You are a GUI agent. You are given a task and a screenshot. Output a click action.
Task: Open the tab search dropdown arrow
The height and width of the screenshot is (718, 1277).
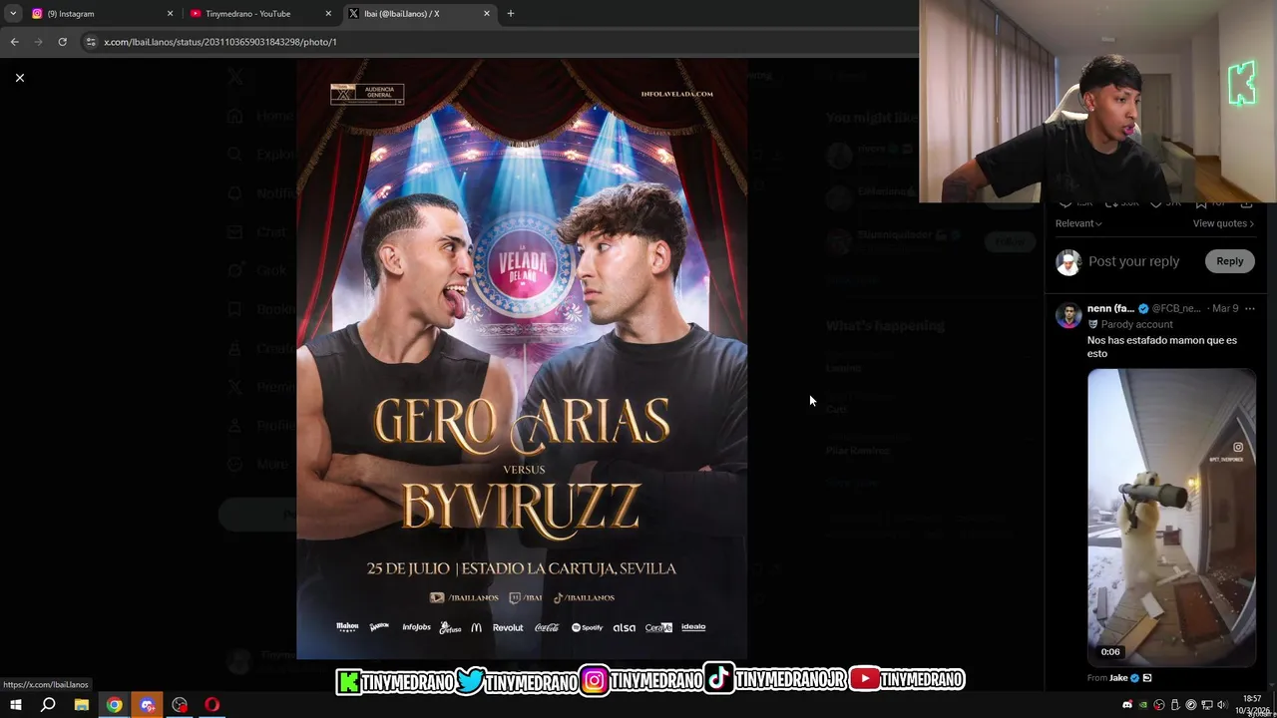pyautogui.click(x=13, y=14)
